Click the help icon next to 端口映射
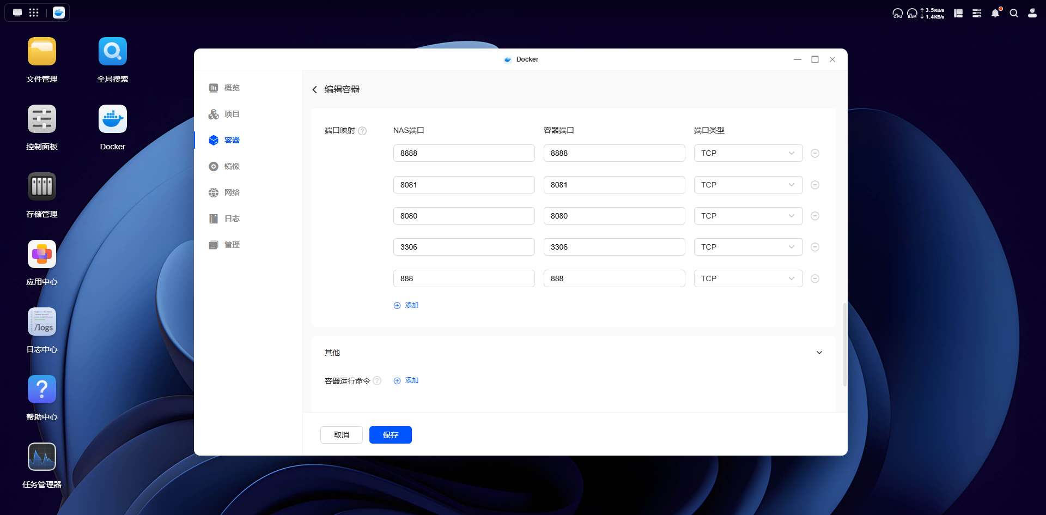 pyautogui.click(x=362, y=131)
